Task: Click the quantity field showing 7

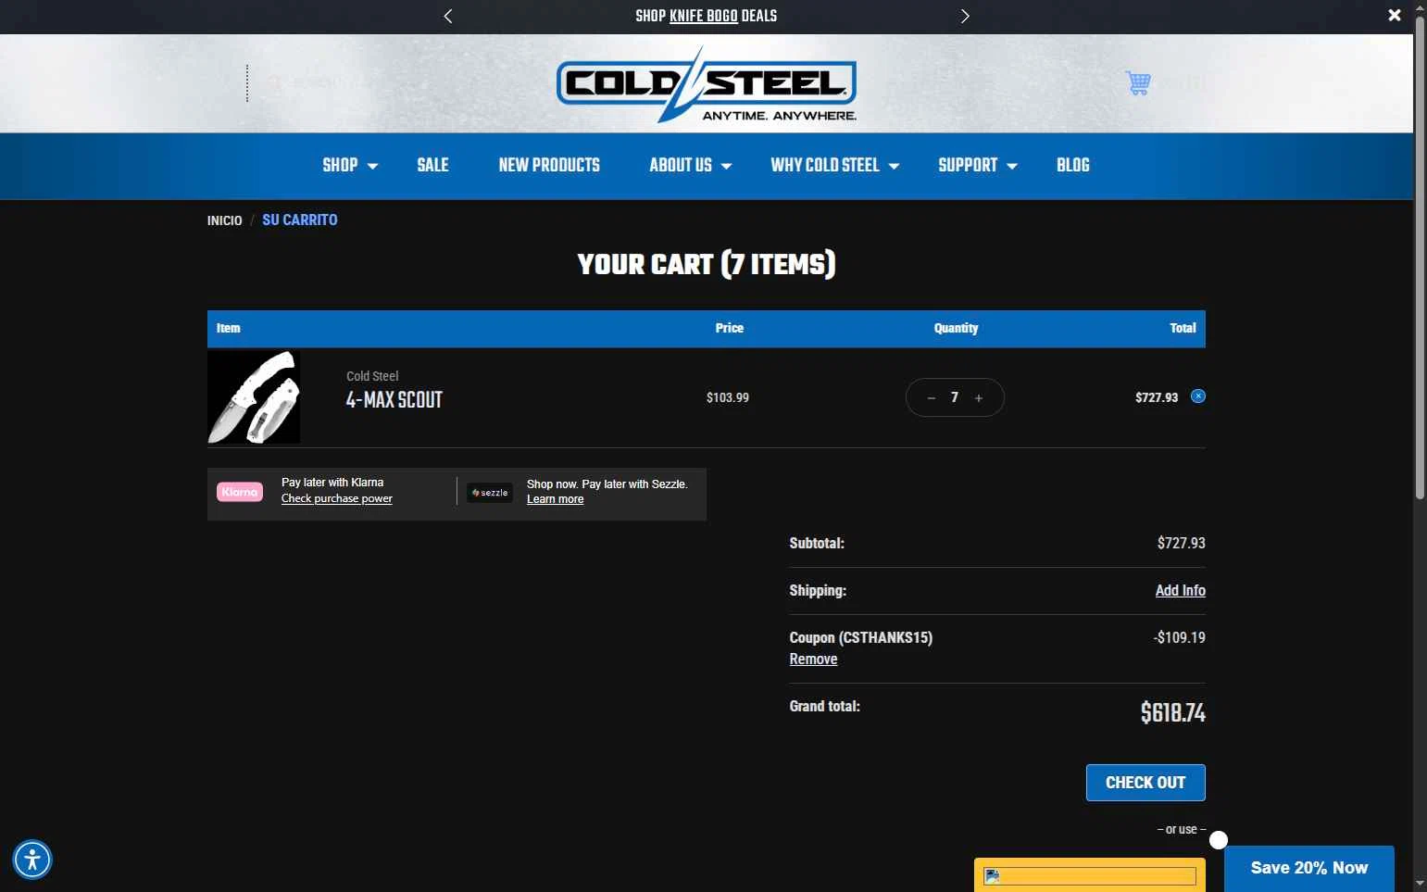Action: tap(955, 398)
